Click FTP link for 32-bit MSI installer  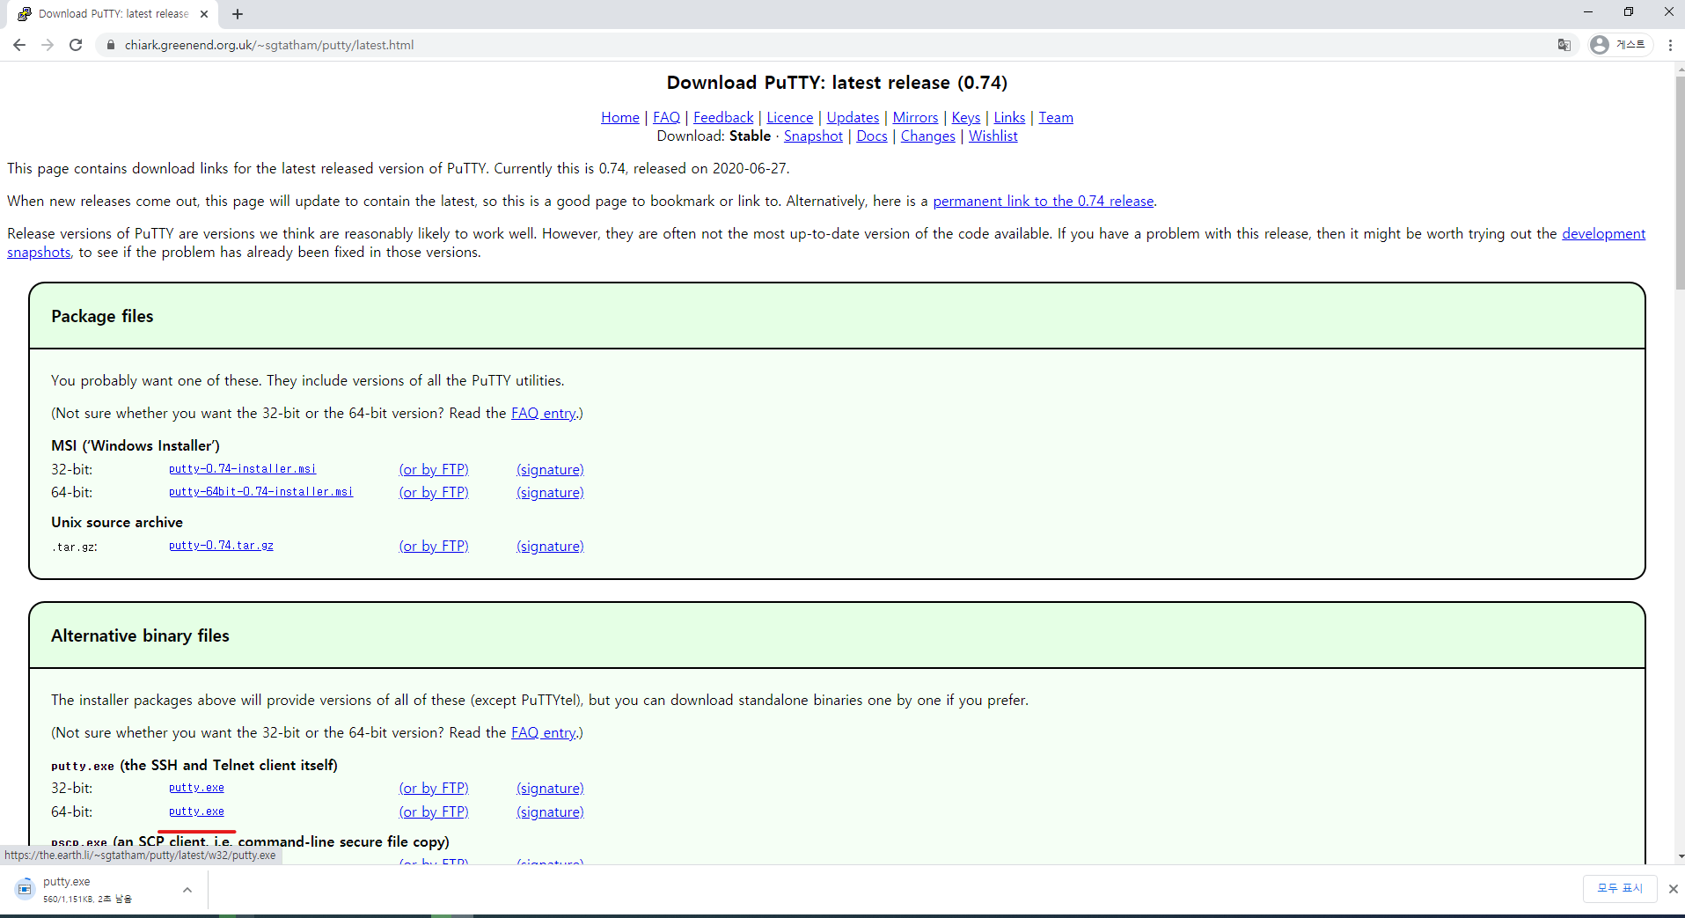click(434, 469)
